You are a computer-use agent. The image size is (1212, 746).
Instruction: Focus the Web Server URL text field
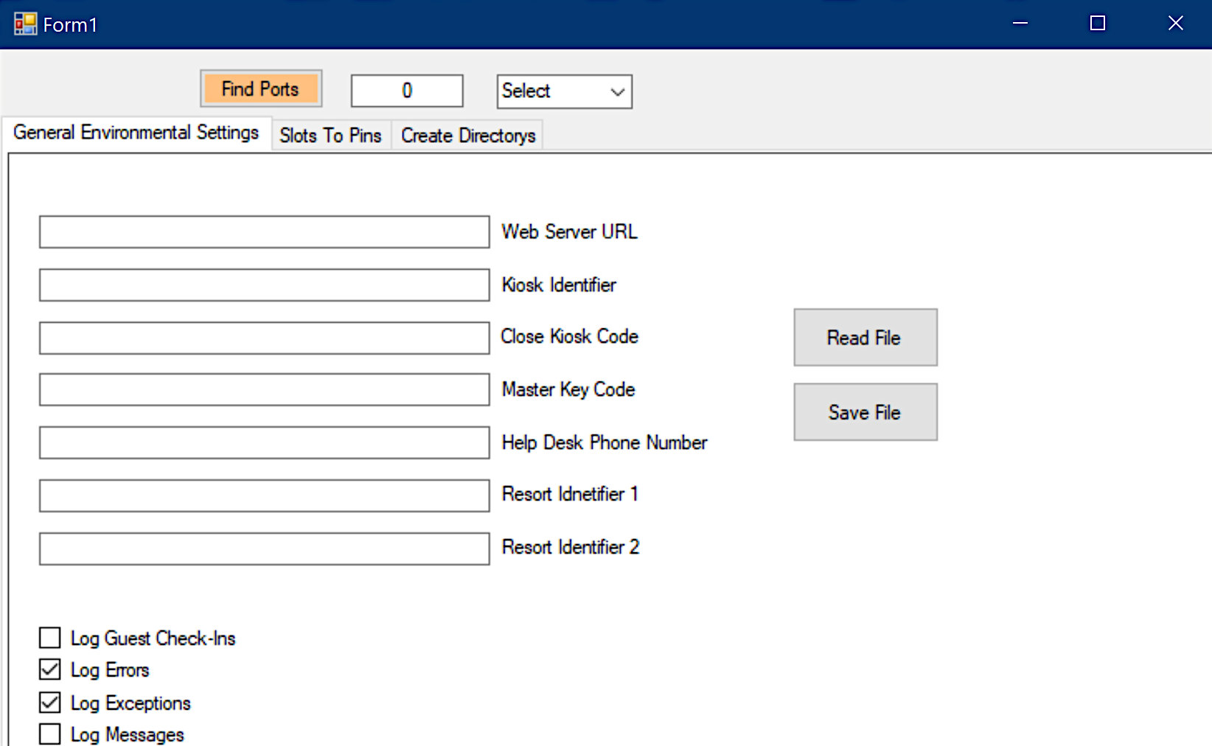[264, 232]
